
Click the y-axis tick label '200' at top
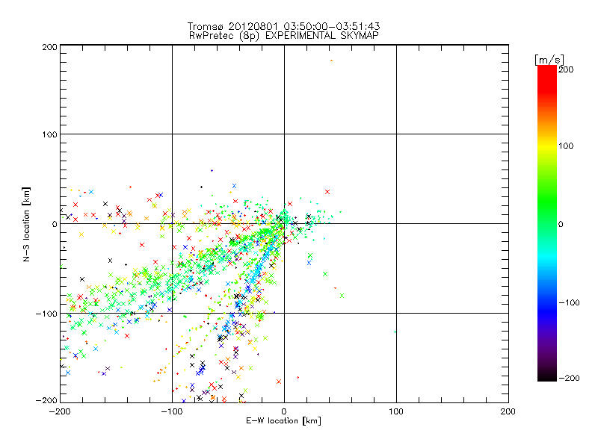tap(49, 47)
